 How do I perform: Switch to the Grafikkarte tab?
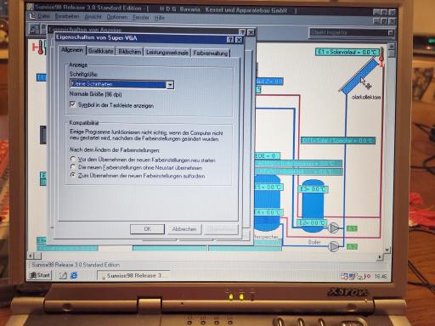tap(100, 51)
